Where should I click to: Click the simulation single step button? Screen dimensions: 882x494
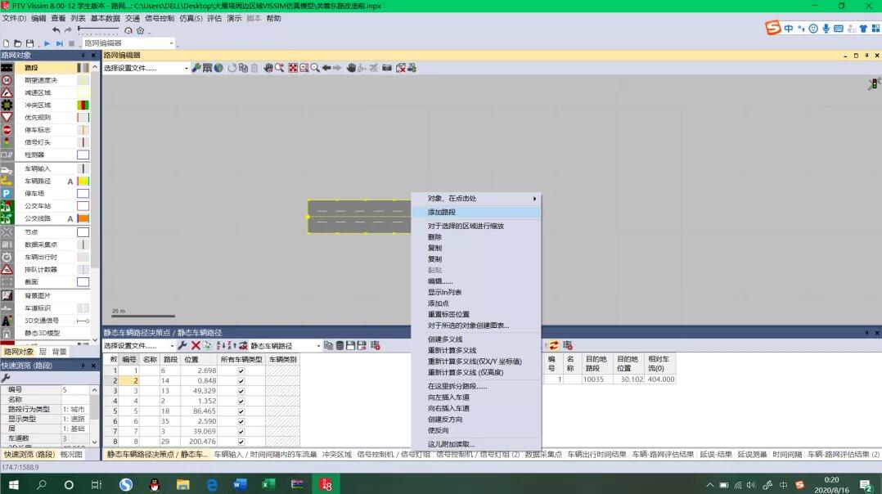tap(59, 43)
